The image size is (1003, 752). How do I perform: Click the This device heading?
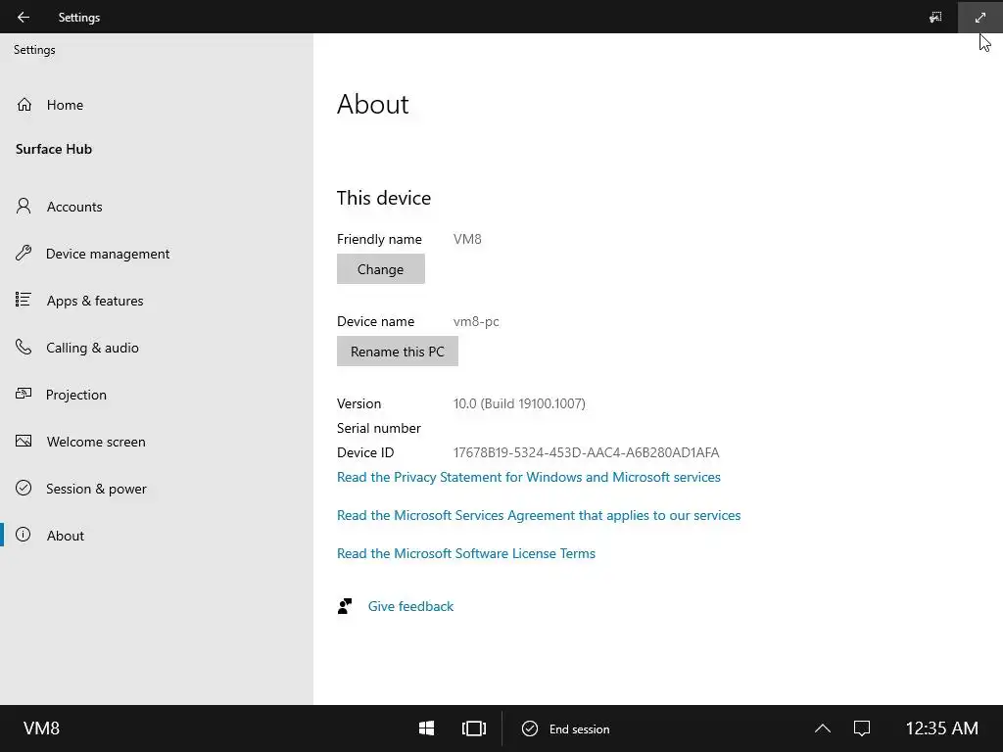384,198
